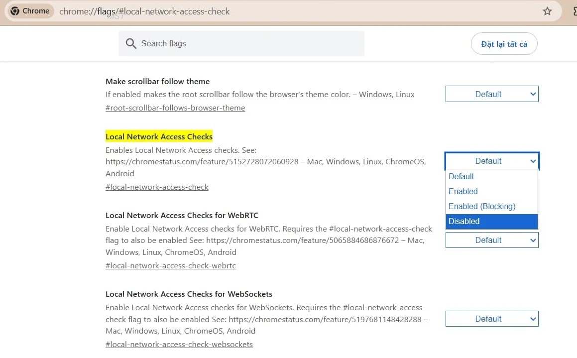Choose Enabled from the open dropdown list
The image size is (577, 358).
click(x=463, y=191)
